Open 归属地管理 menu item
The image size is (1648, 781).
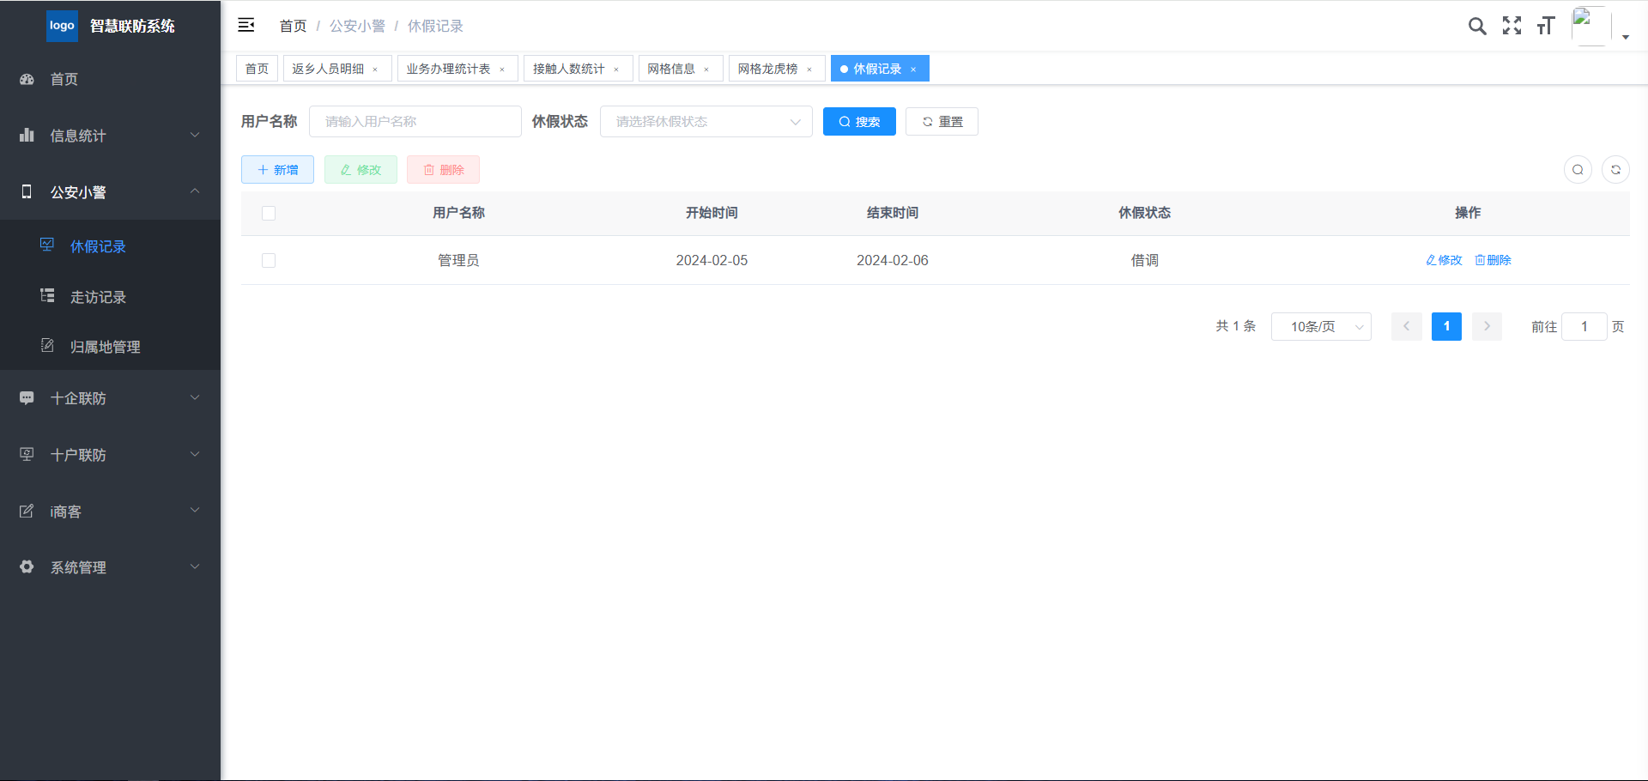(x=110, y=346)
